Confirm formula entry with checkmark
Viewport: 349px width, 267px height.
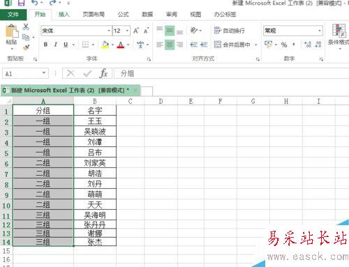coord(87,74)
